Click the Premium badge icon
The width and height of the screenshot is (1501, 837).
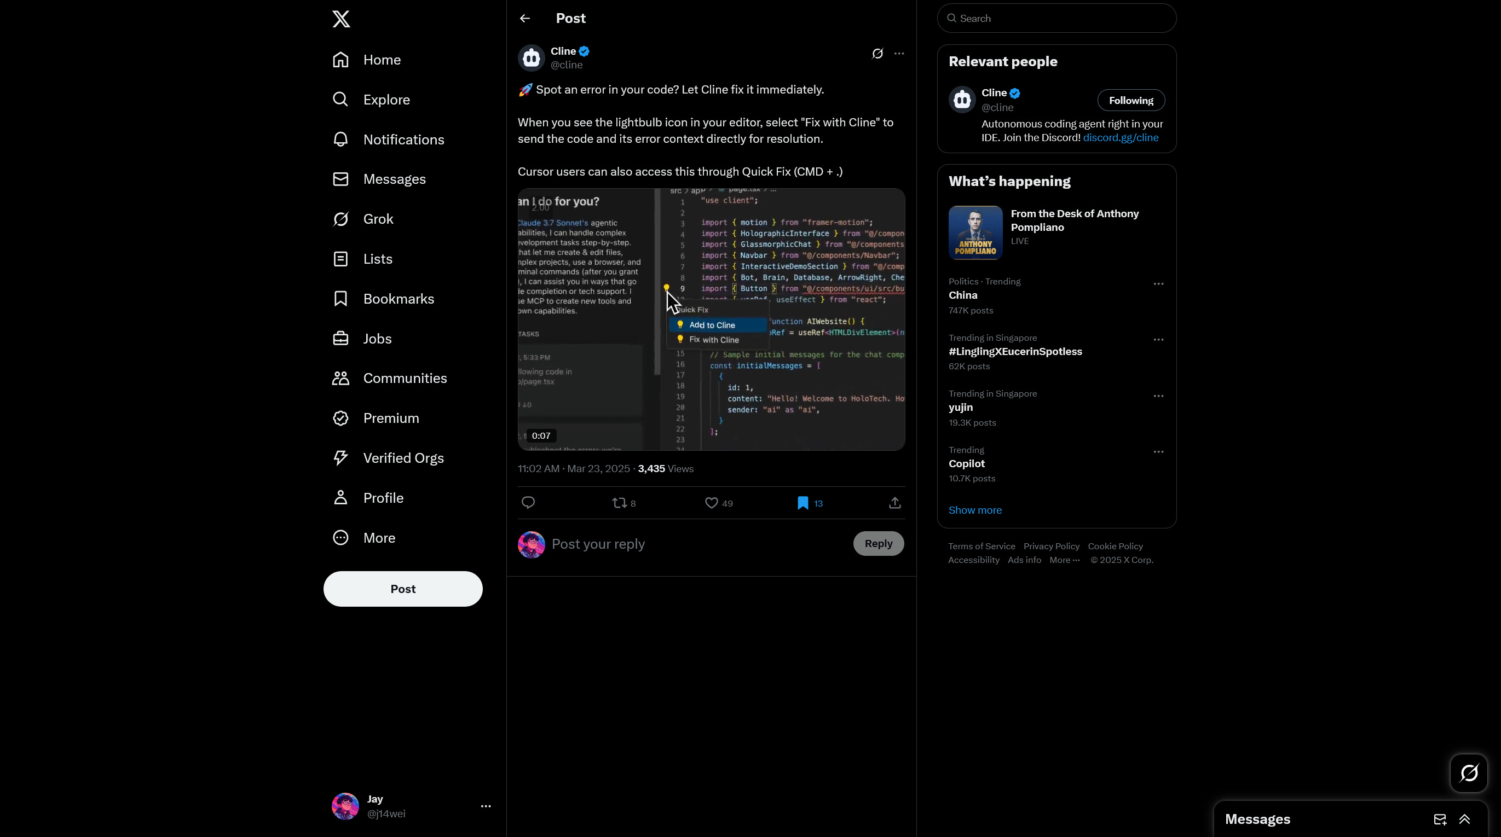point(341,418)
